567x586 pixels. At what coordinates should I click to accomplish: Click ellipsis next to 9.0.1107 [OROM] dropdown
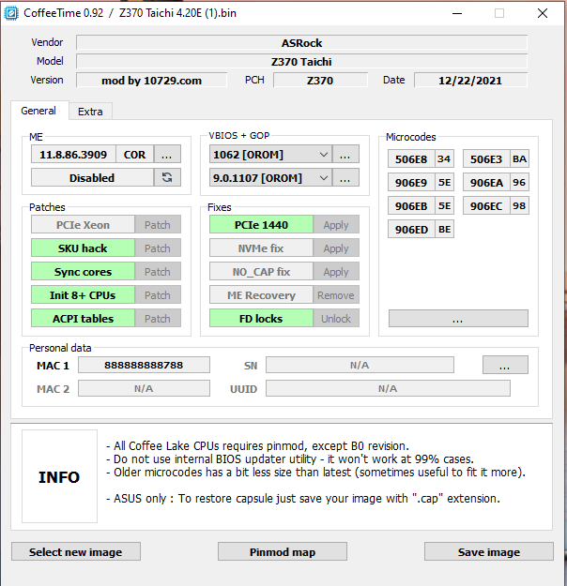pyautogui.click(x=345, y=177)
